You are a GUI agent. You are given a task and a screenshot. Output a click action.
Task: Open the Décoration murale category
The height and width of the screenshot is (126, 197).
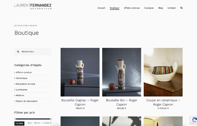[26, 84]
